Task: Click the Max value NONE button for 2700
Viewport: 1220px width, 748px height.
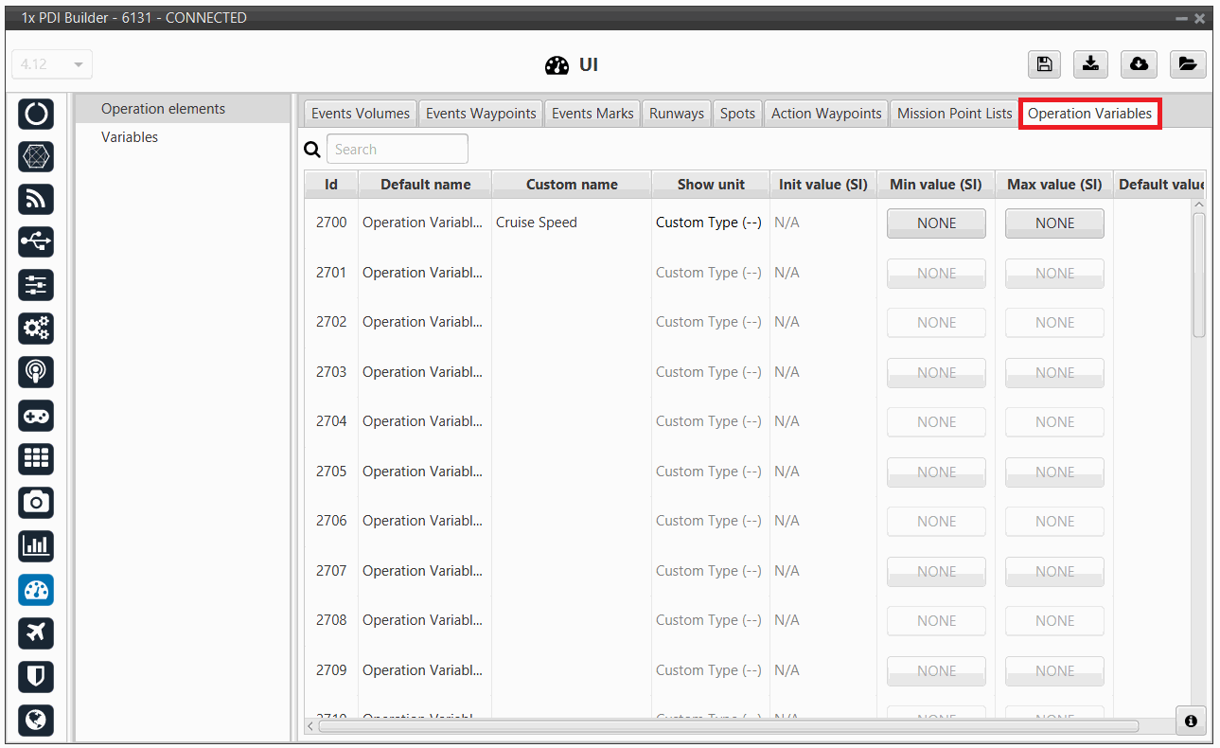Action: pyautogui.click(x=1054, y=223)
